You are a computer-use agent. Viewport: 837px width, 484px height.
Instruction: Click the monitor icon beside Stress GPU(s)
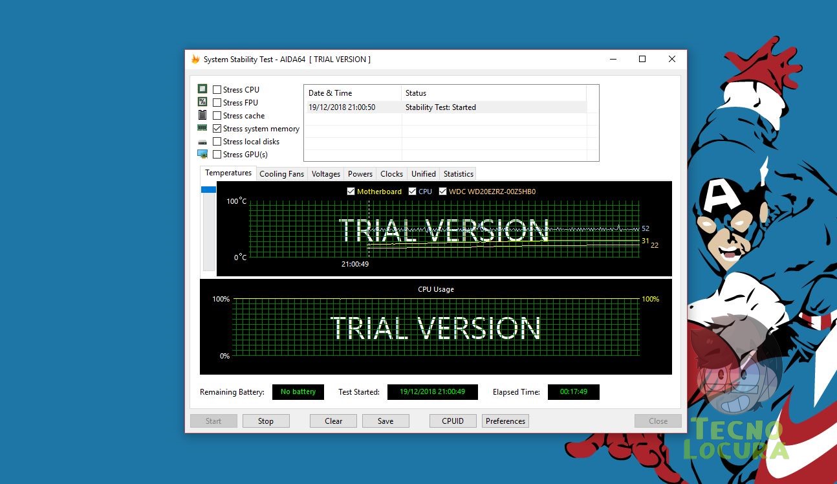point(202,154)
